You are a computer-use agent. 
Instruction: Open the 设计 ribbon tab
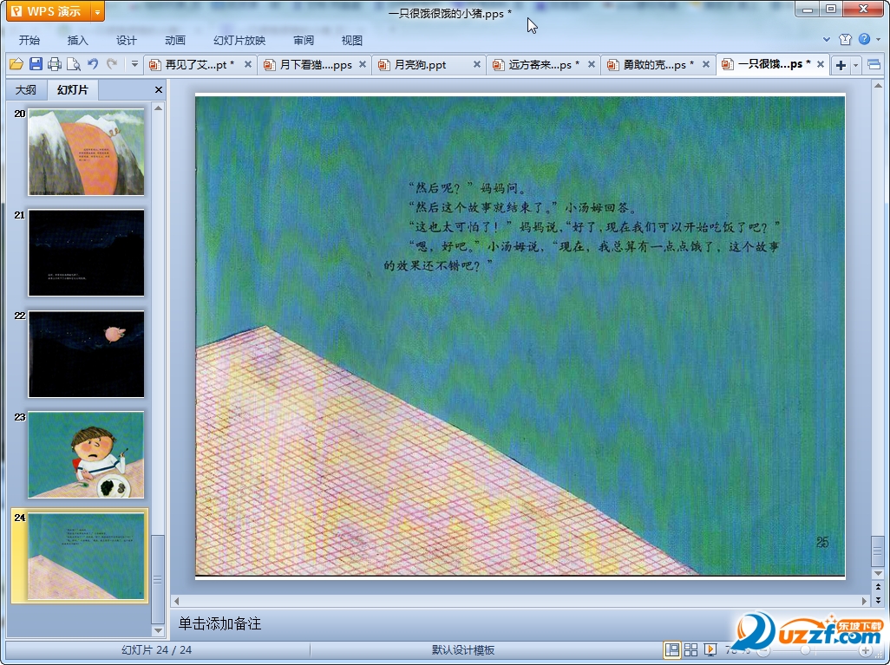(x=126, y=40)
